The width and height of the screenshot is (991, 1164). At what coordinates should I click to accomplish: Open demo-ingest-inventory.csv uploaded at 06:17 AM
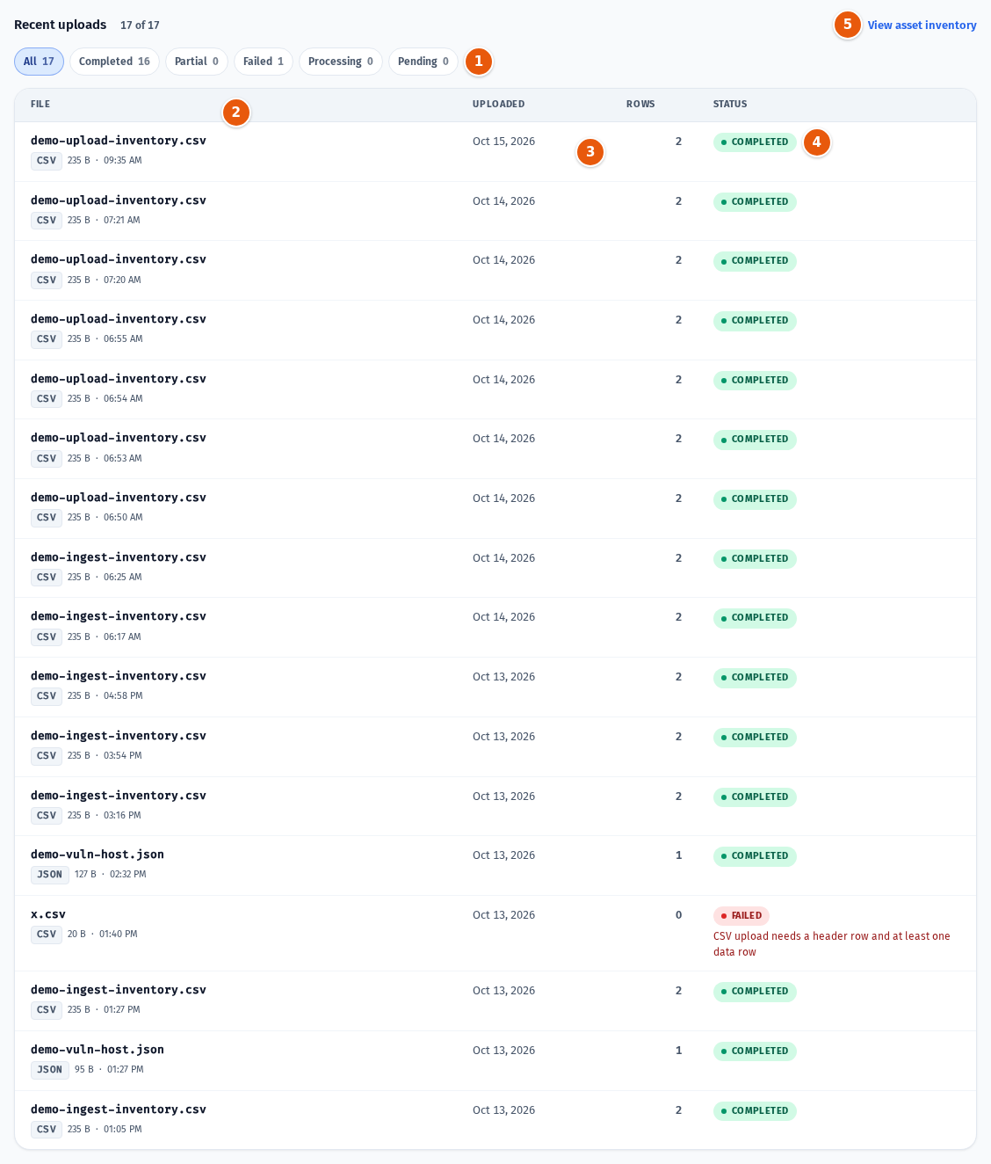119,616
